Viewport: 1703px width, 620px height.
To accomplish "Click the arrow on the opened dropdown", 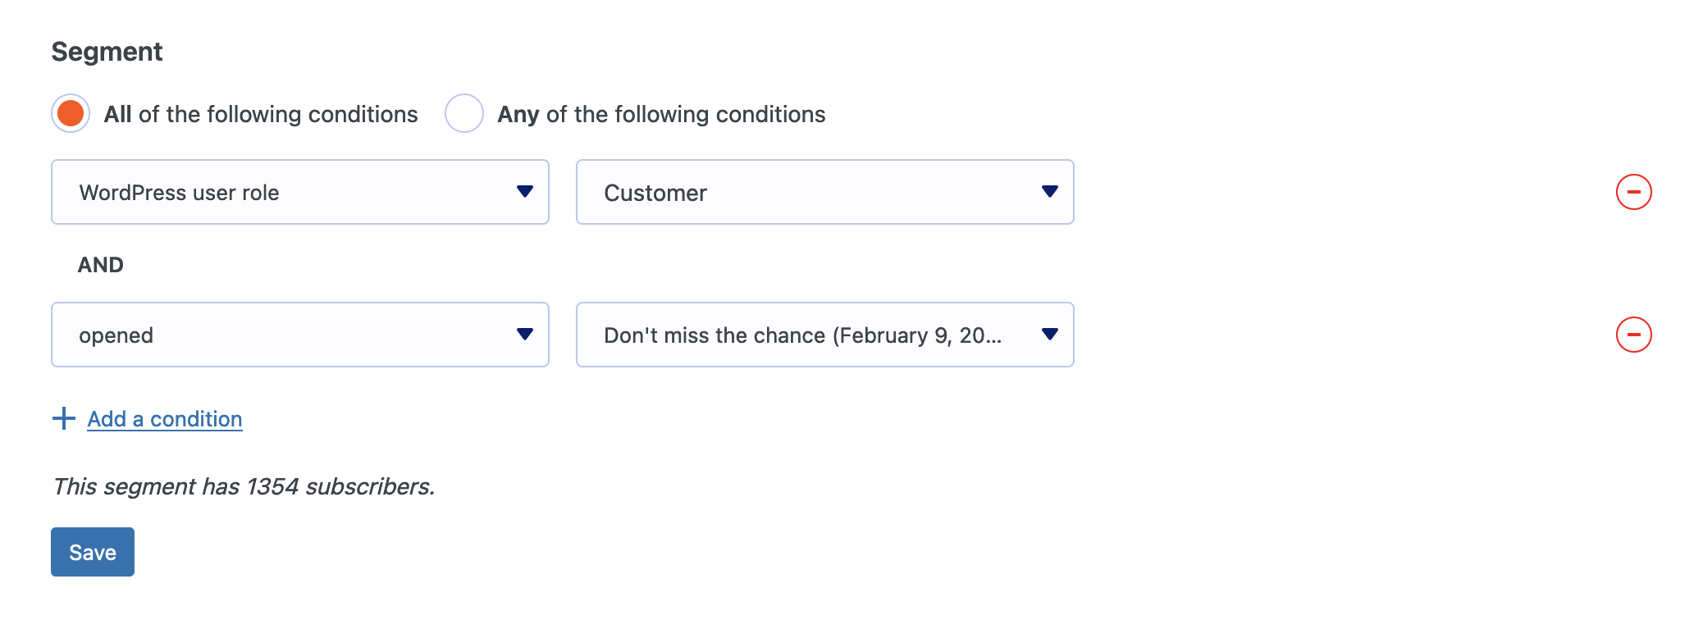I will tap(525, 335).
